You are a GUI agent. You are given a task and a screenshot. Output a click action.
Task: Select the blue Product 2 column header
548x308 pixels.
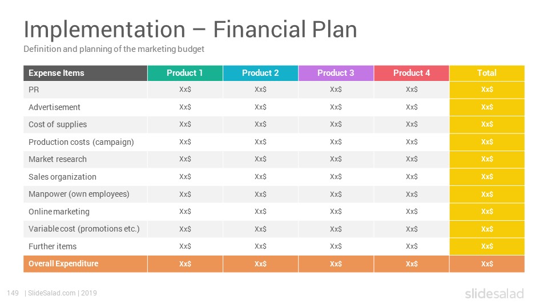[x=261, y=73]
